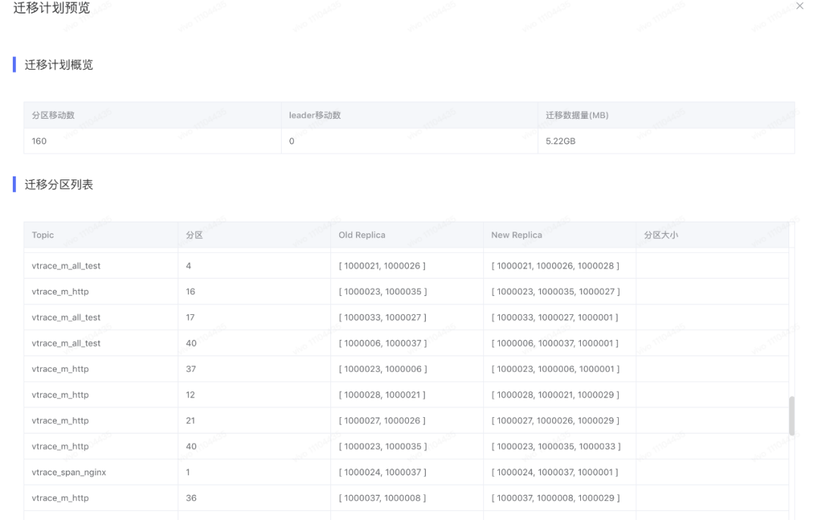818x520 pixels.
Task: Click the 迁移计划概览 section title
Action: (58, 64)
